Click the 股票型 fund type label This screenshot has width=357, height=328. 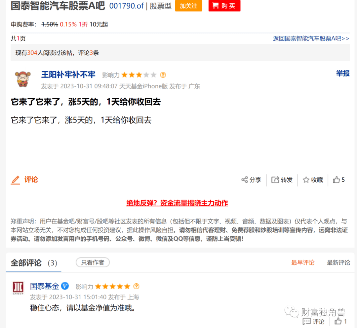click(x=161, y=6)
